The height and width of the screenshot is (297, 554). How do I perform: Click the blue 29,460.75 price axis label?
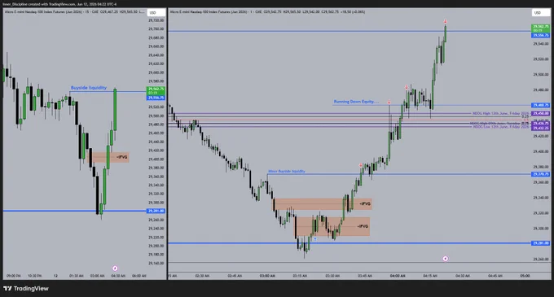[x=541, y=105]
